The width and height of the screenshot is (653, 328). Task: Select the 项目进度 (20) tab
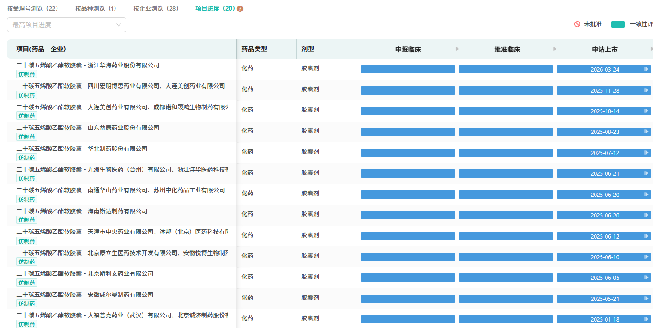tap(215, 9)
